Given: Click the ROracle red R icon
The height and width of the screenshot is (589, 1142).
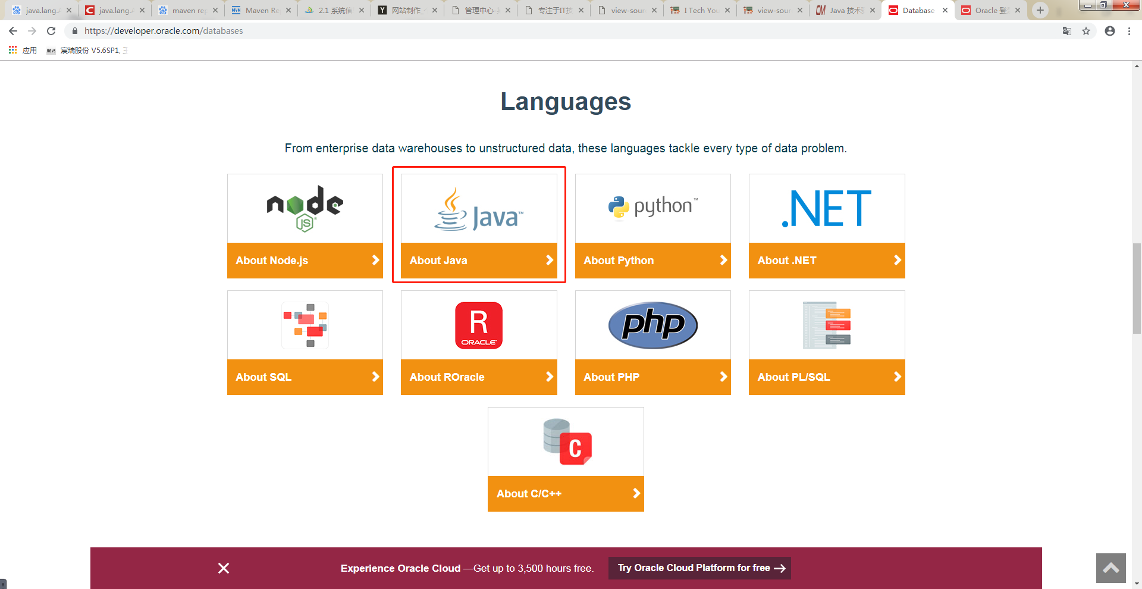Looking at the screenshot, I should [x=479, y=325].
